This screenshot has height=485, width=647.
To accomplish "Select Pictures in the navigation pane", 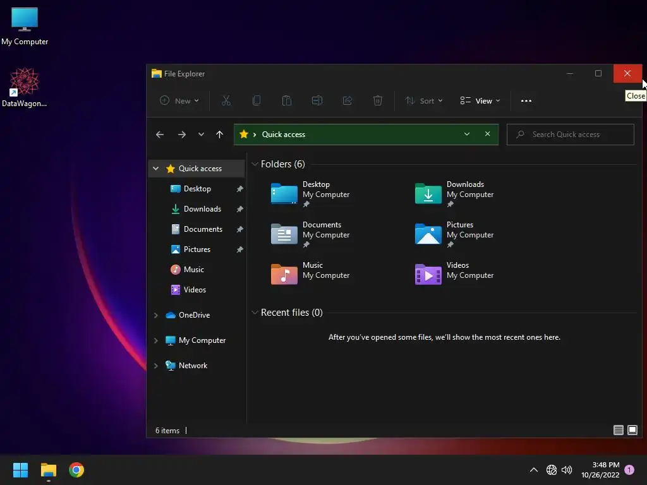I will 197,249.
